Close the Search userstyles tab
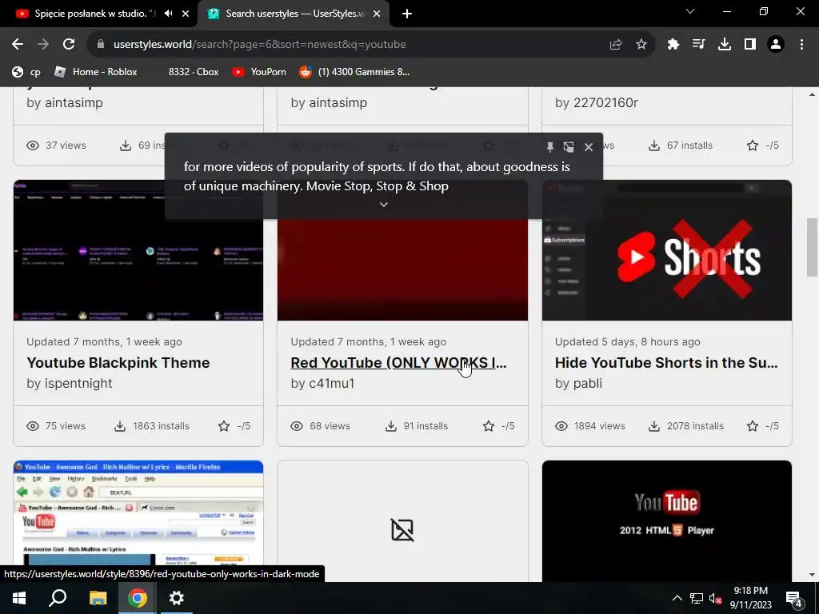The width and height of the screenshot is (819, 614). point(377,14)
